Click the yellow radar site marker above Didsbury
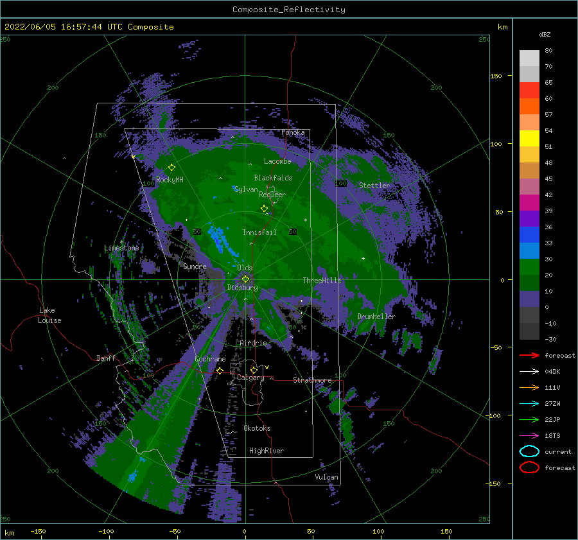This screenshot has width=578, height=540. (x=245, y=279)
